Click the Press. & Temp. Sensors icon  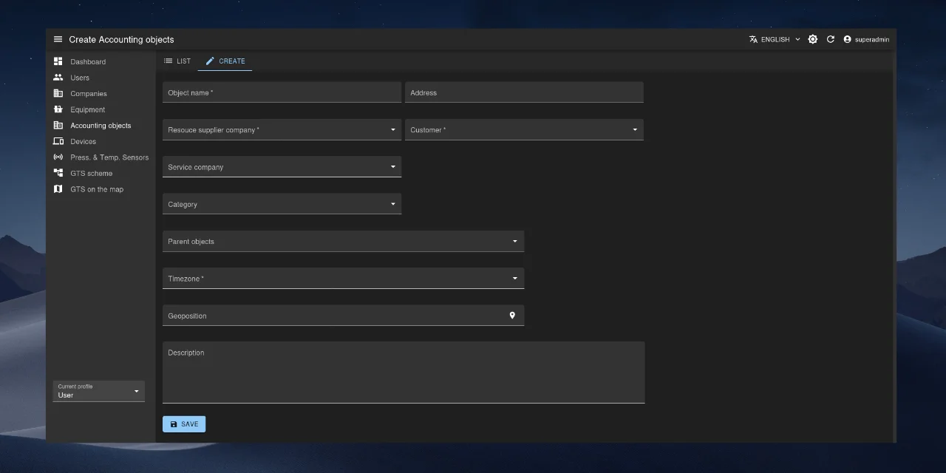(x=58, y=157)
